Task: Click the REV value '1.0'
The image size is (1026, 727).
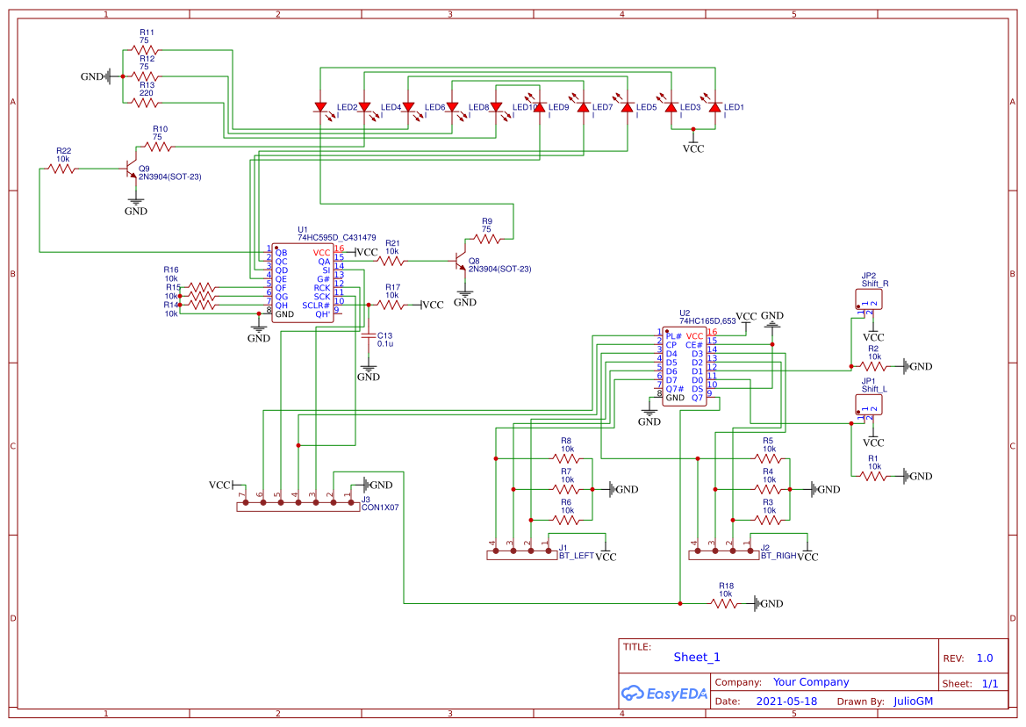Action: (985, 659)
